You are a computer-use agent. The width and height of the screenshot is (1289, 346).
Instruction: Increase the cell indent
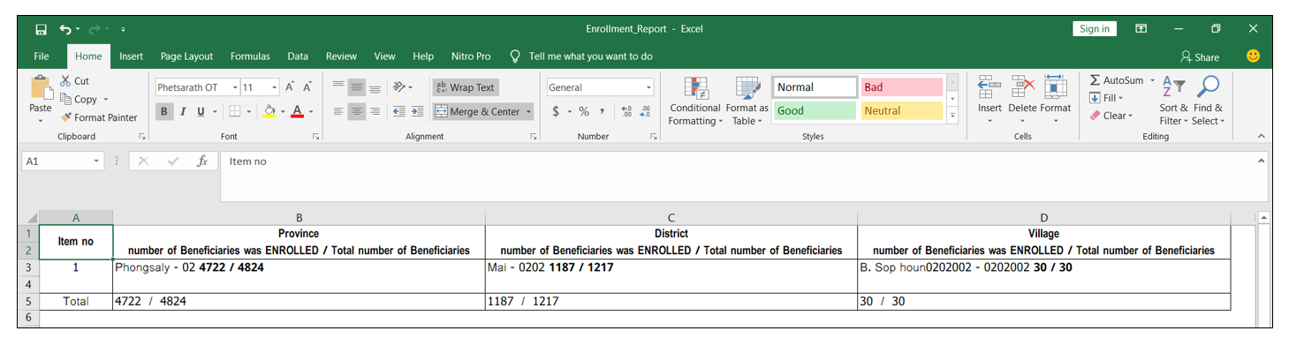coord(417,111)
